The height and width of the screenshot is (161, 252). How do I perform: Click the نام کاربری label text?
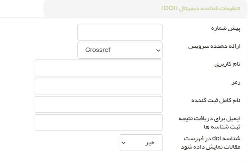click(227, 64)
